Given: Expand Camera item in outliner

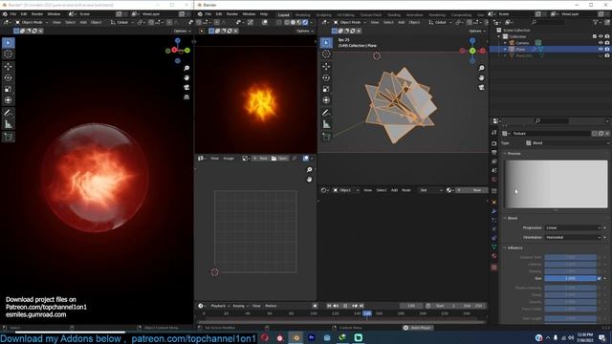Looking at the screenshot, I should pos(506,43).
